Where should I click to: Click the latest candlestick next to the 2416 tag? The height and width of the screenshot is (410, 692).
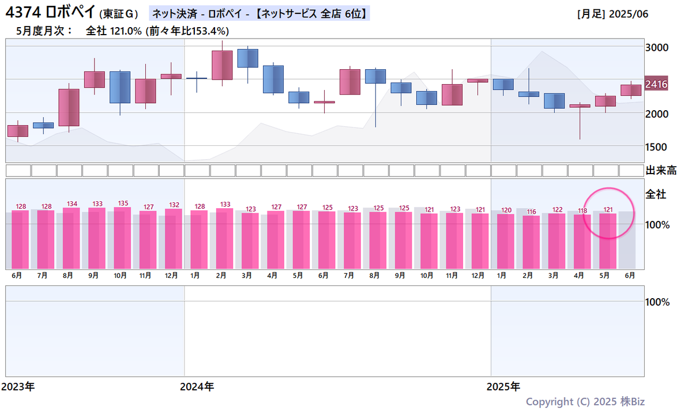(631, 90)
